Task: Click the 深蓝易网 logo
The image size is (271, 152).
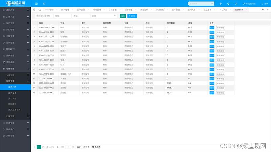Action: point(16,3)
